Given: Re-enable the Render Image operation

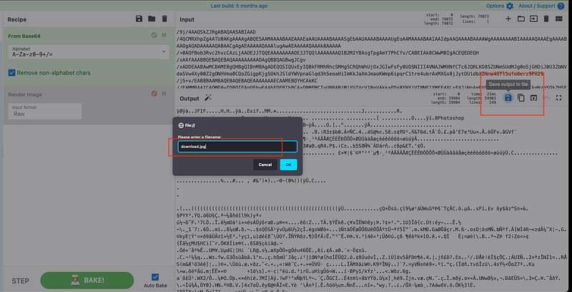Looking at the screenshot, I should pos(154,94).
